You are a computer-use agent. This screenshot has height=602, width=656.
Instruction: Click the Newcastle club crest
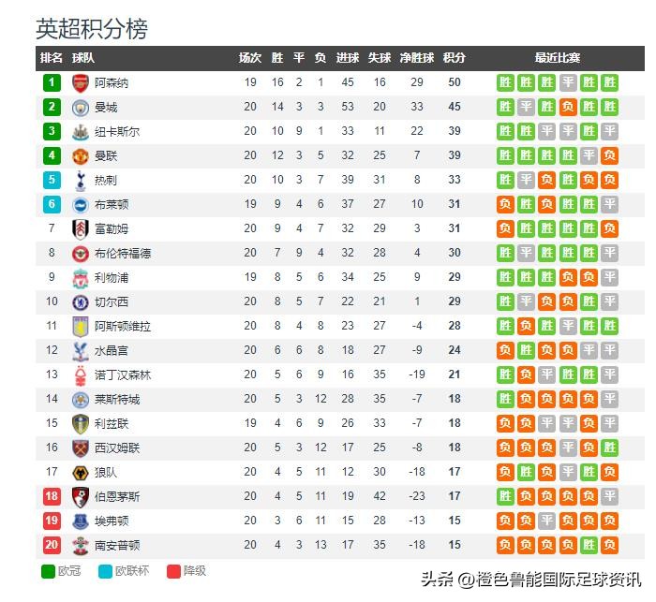(80, 131)
